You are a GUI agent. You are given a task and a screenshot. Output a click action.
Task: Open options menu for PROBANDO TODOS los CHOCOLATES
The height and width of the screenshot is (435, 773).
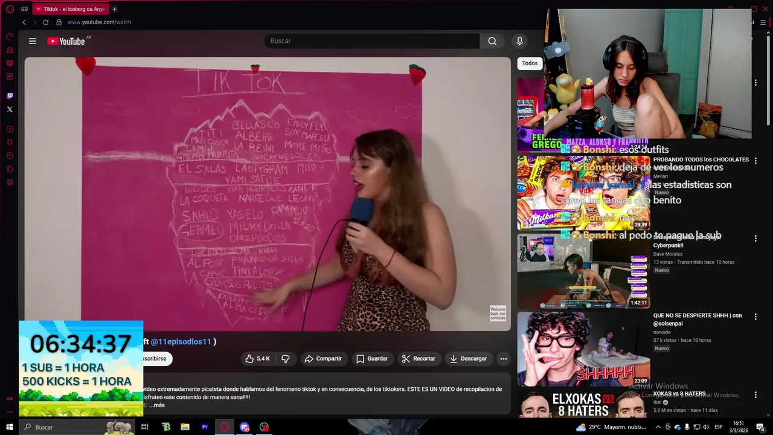pyautogui.click(x=755, y=161)
